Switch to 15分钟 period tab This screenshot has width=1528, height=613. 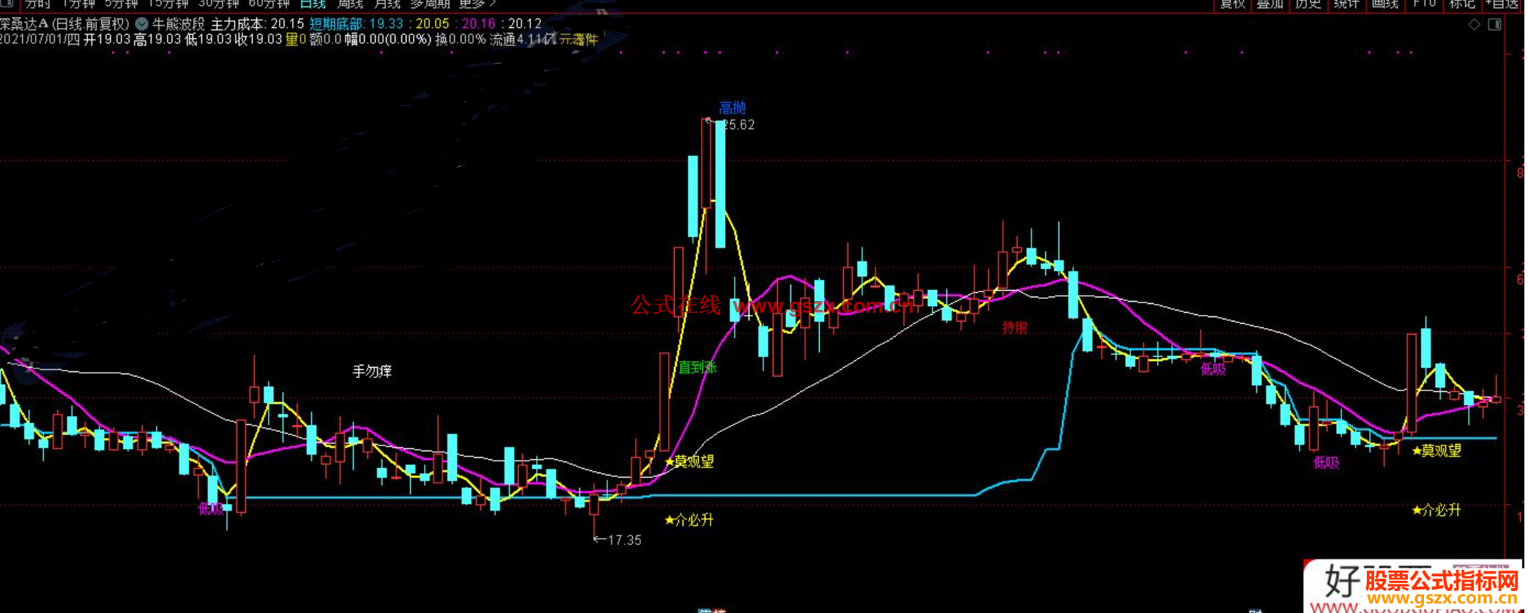(x=168, y=4)
